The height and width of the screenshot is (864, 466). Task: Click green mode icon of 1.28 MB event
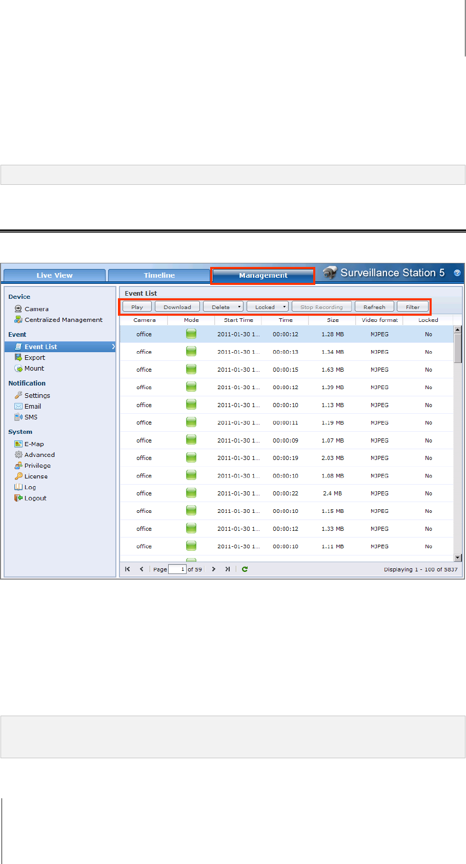(191, 334)
